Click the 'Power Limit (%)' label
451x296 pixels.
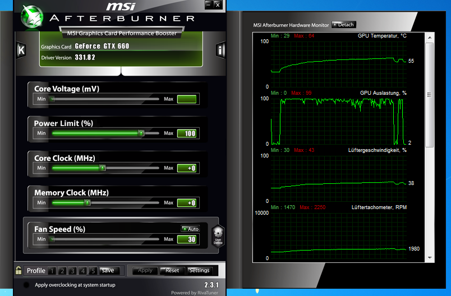(63, 123)
